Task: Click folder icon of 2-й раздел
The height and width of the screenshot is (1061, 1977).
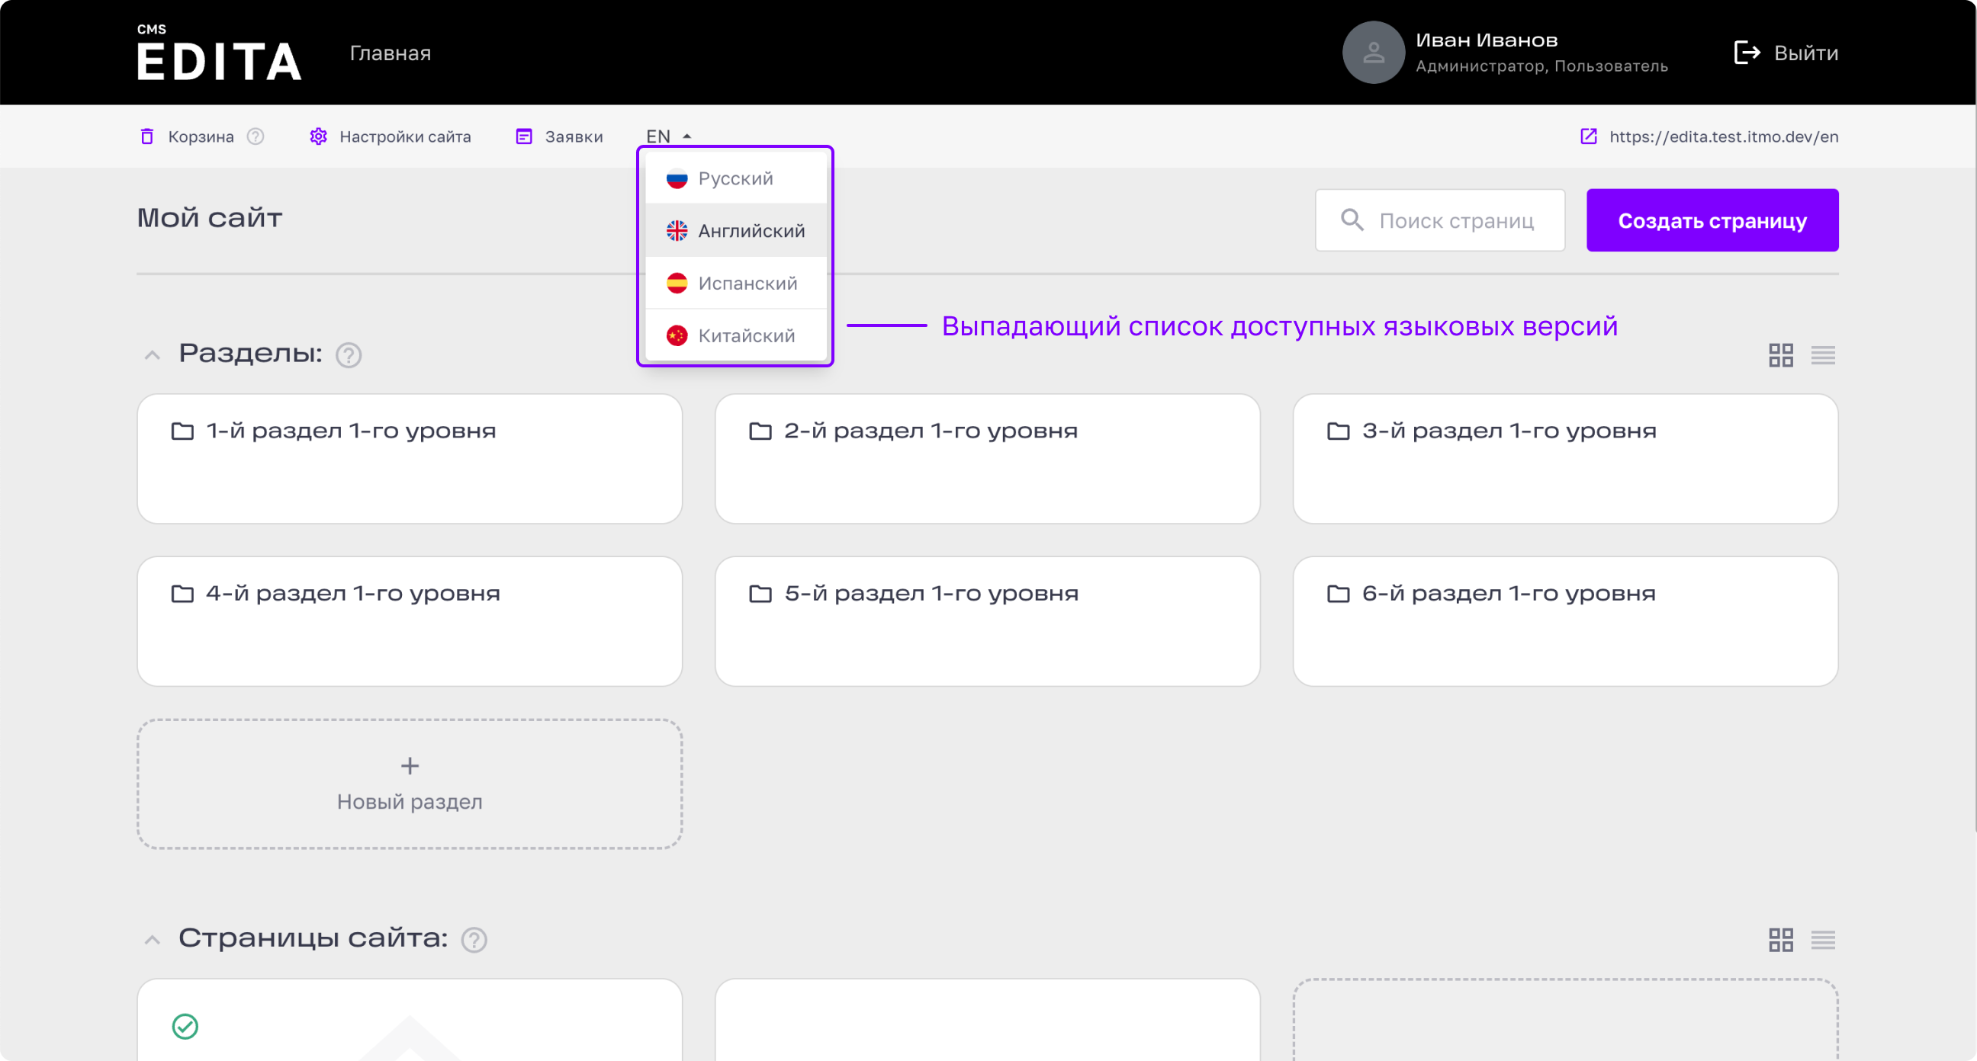Action: (x=760, y=431)
